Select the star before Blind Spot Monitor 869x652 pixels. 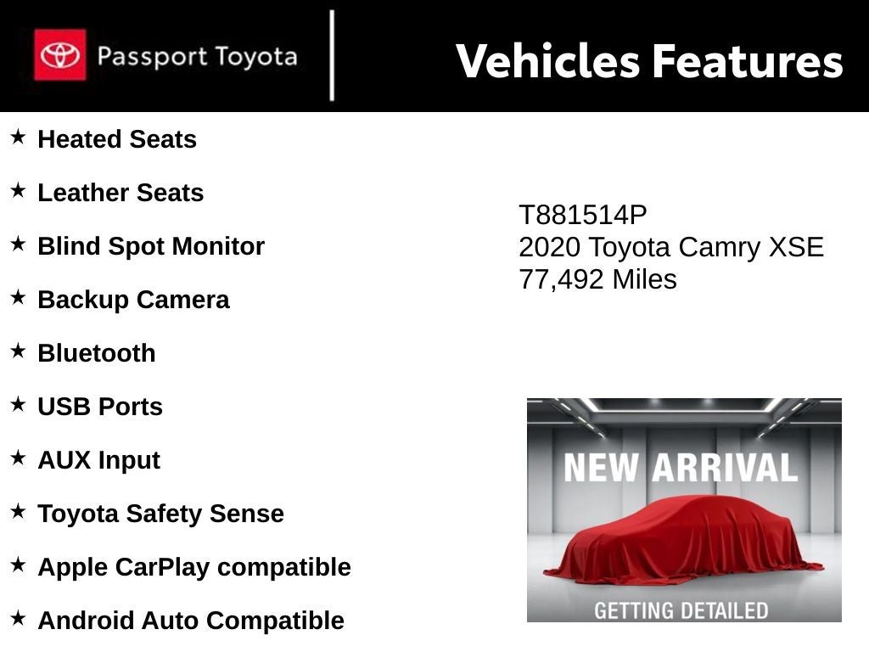coord(18,244)
